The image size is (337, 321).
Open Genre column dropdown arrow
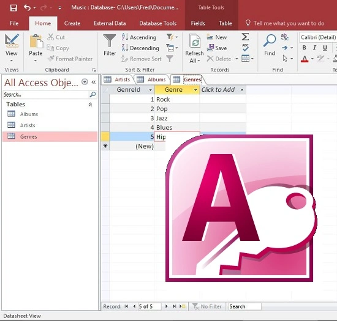click(x=195, y=90)
